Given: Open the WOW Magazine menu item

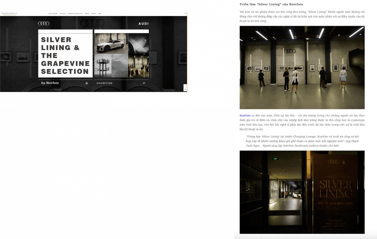Looking at the screenshot, I should coord(53,14).
